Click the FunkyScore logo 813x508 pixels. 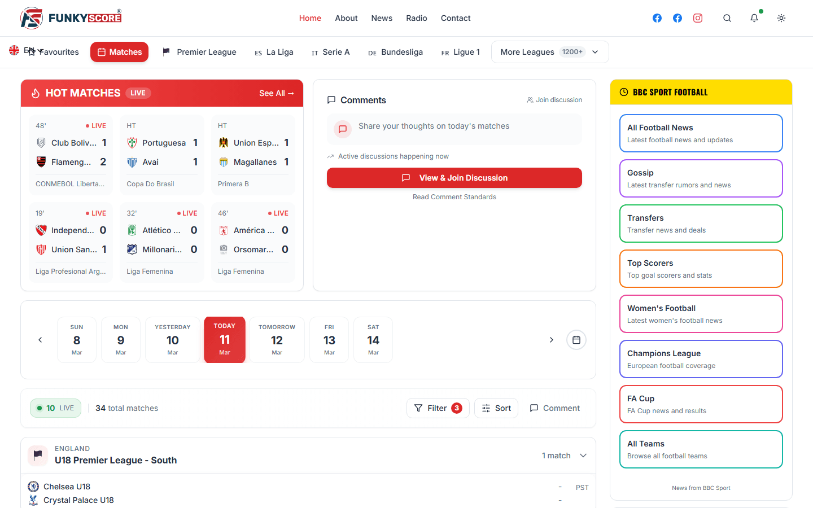71,18
